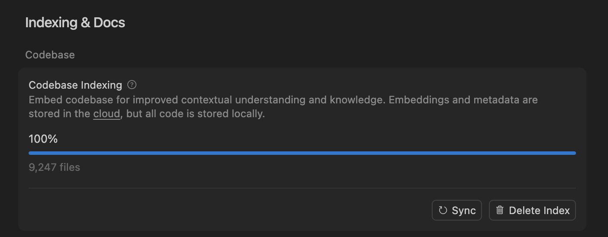Screen dimensions: 608x237
Task: Click the middle of the indexing progress bar
Action: 302,153
